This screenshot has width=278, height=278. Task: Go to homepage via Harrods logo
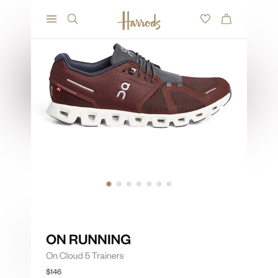coord(139,21)
